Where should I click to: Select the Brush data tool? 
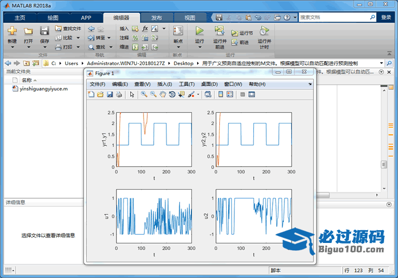tap(191, 95)
